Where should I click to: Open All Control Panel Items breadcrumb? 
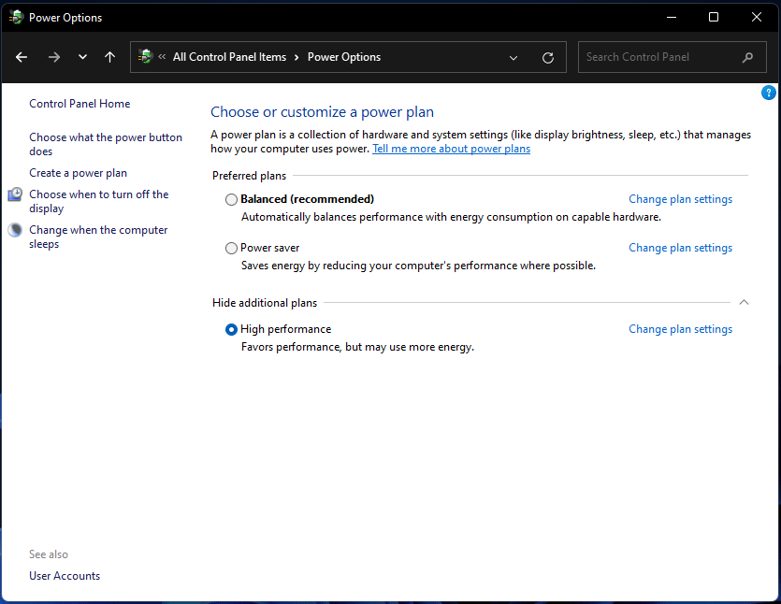click(x=229, y=57)
